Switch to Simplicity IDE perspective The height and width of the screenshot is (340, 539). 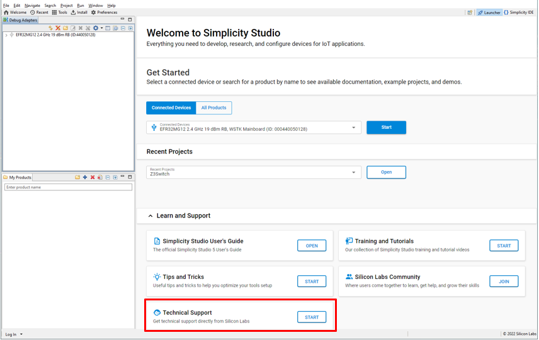(519, 12)
